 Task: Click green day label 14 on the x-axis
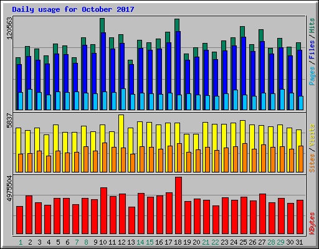click(x=140, y=242)
